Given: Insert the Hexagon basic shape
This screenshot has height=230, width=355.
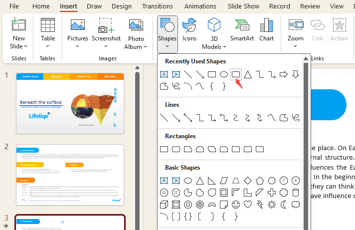Looking at the screenshot, I should [272, 181].
